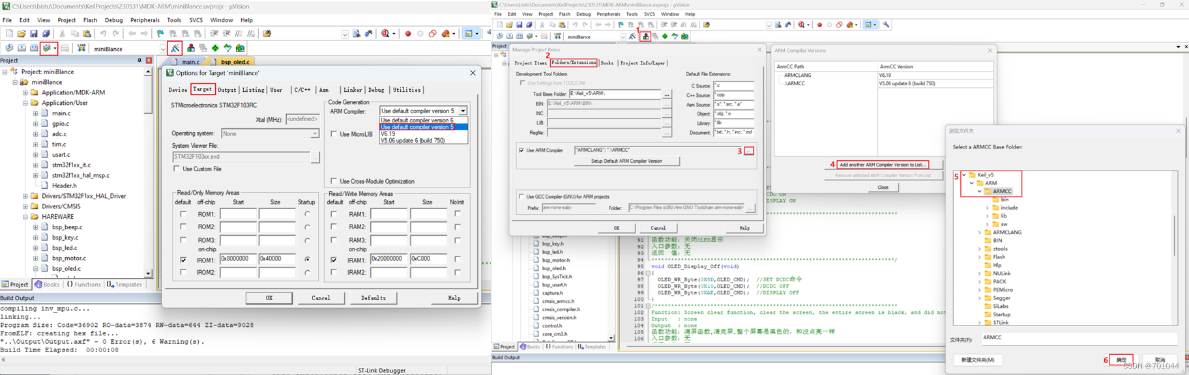Enable Use GCC Compiler (GNU) checkbox

pos(521,196)
